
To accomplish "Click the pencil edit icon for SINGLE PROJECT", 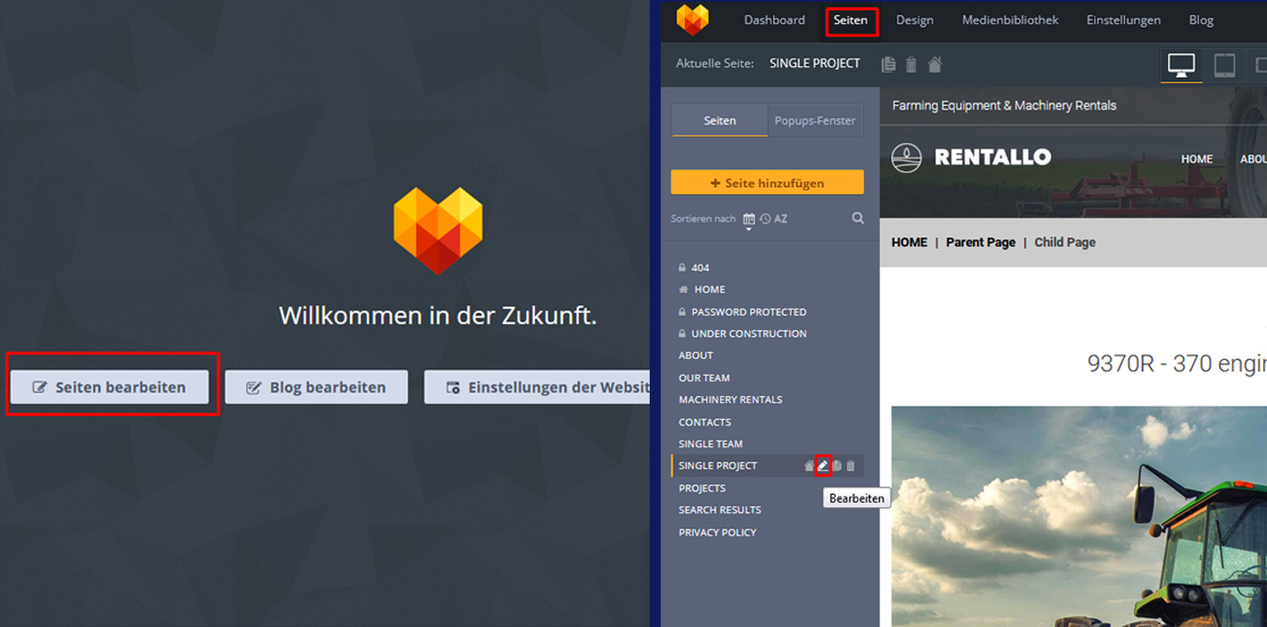I will point(823,466).
